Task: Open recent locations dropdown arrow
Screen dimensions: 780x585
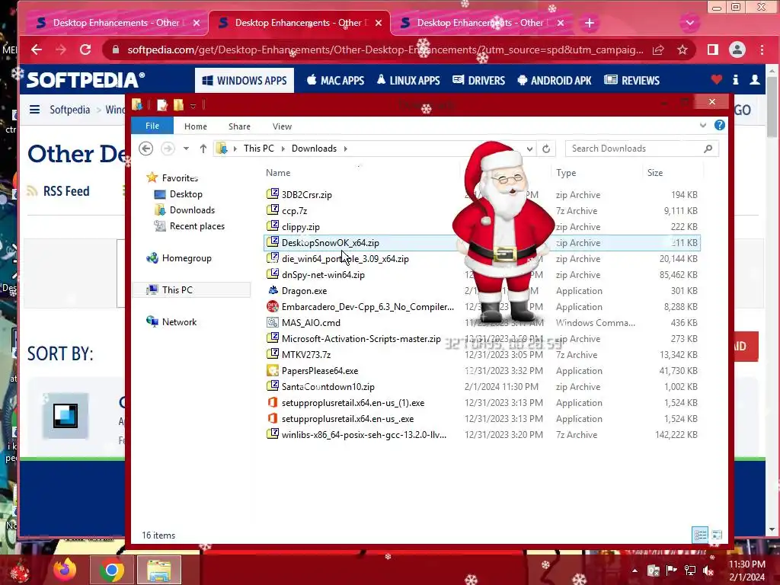Action: point(186,149)
